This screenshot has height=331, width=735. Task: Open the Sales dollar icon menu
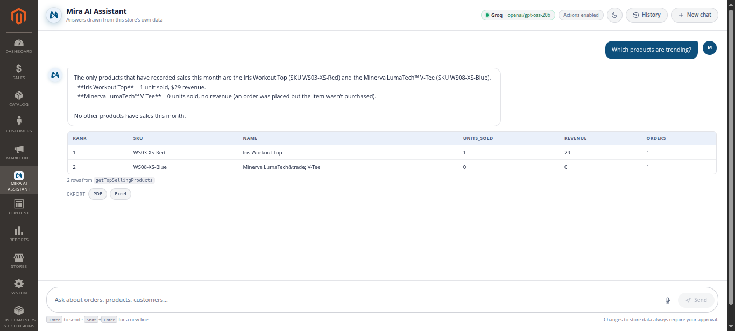[x=19, y=72]
